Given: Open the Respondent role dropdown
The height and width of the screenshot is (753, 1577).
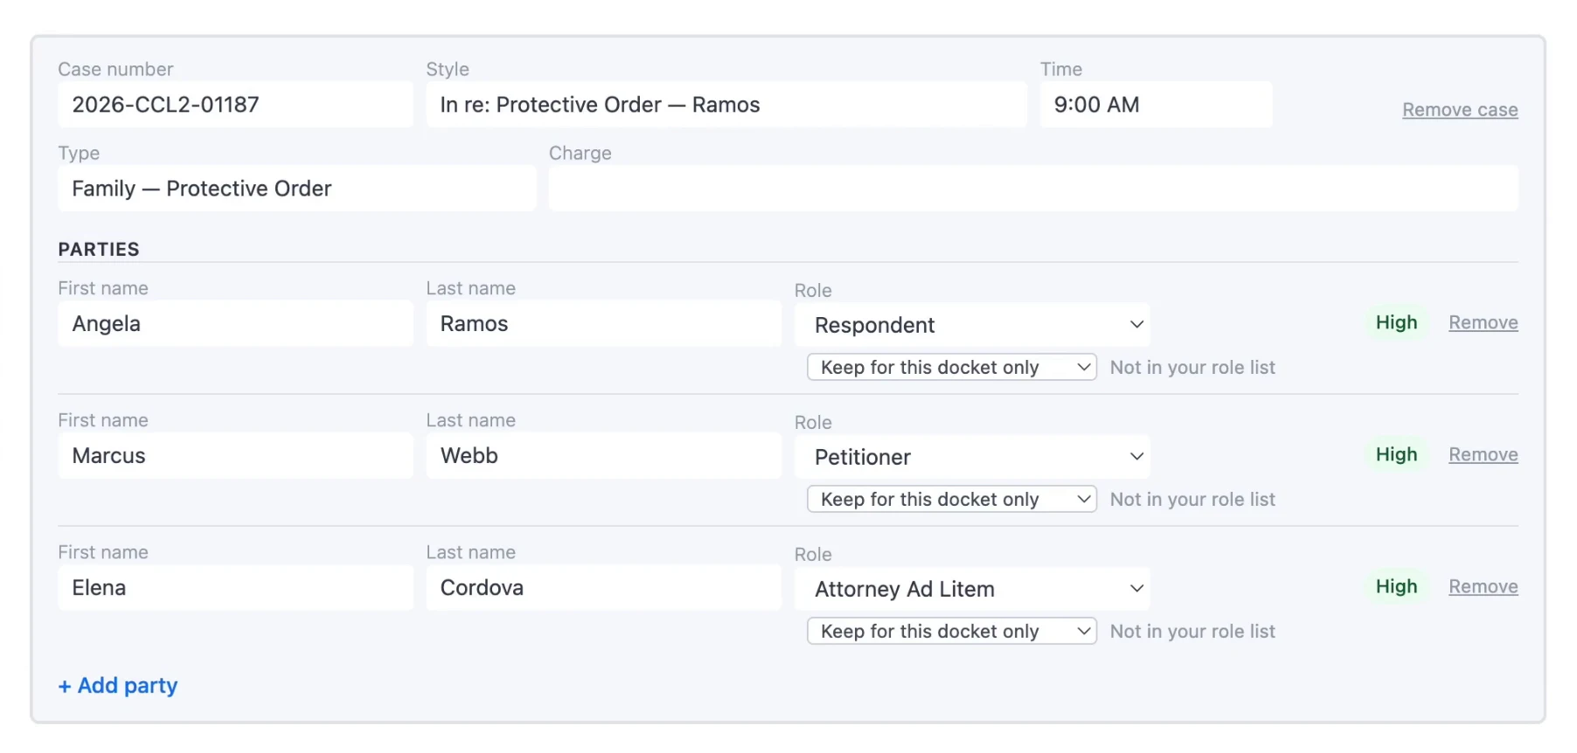Looking at the screenshot, I should (972, 325).
